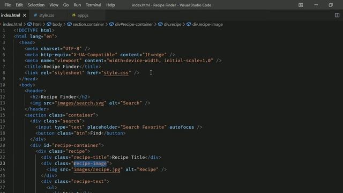Select the index.html editor tab
This screenshot has height=193, width=343.
[x=10, y=16]
